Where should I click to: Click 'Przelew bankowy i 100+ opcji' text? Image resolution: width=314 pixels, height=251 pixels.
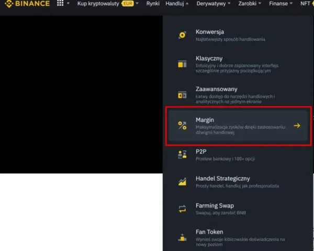click(x=225, y=159)
